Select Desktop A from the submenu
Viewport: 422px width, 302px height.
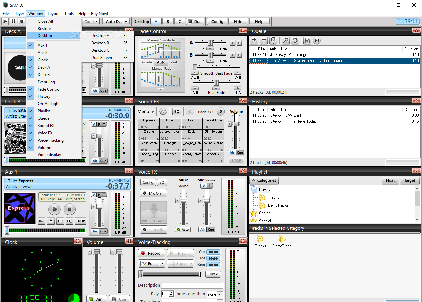[x=107, y=36]
